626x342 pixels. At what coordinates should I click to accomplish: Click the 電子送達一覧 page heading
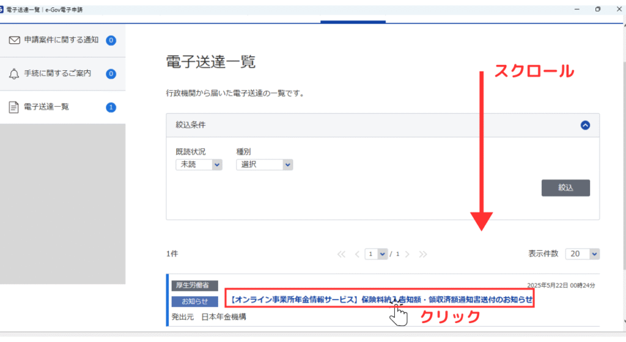210,62
